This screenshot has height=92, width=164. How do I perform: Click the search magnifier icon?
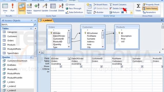point(35,25)
